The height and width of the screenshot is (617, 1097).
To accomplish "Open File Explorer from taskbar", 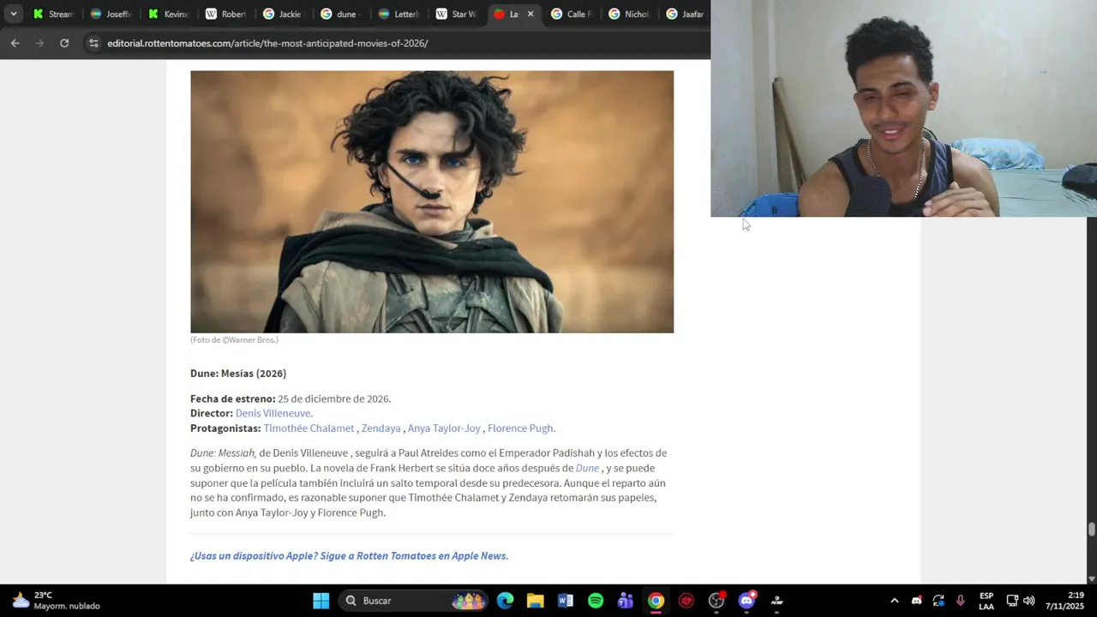I will [535, 601].
